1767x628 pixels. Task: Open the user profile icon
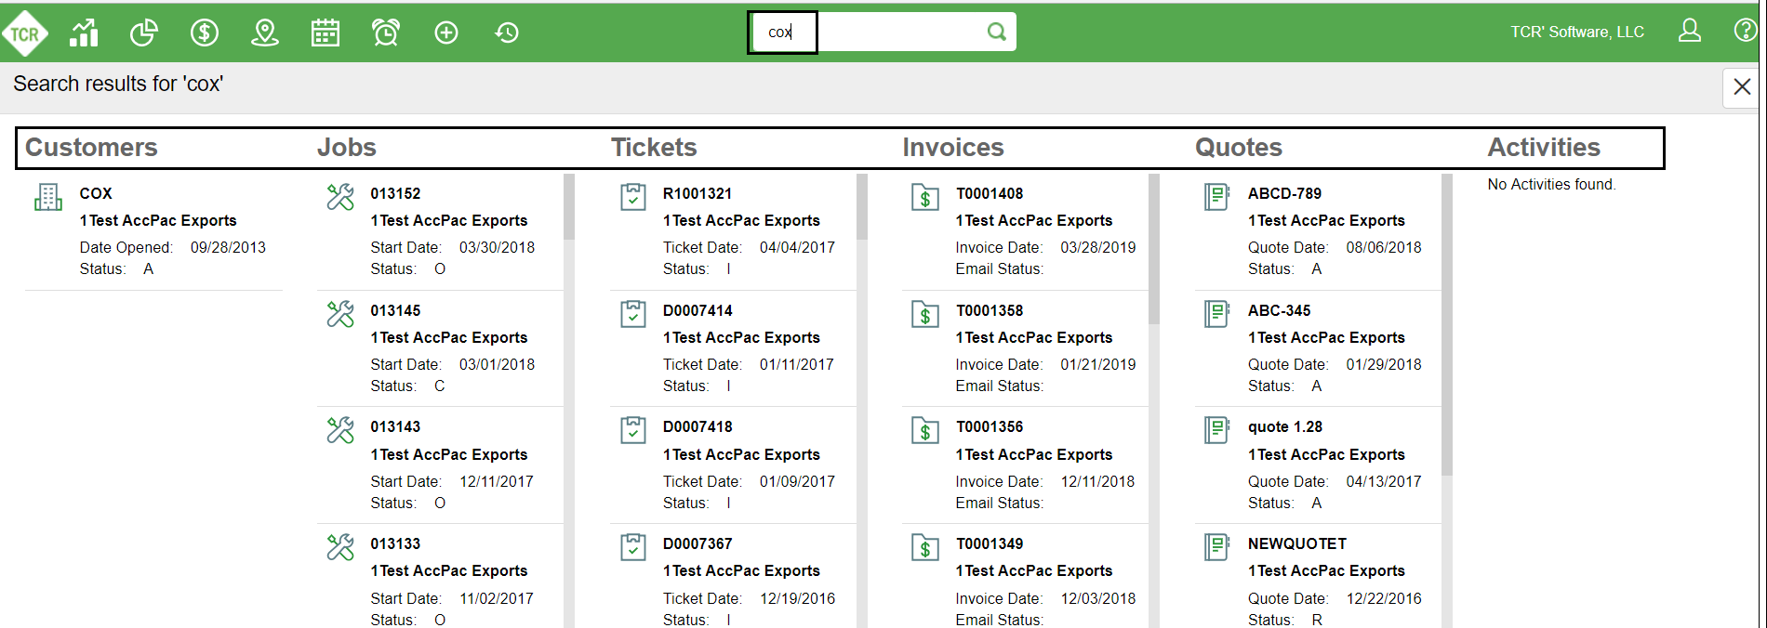pyautogui.click(x=1689, y=32)
